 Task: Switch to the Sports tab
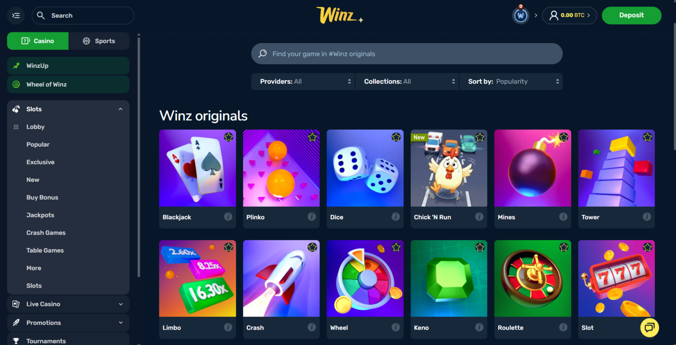point(99,41)
